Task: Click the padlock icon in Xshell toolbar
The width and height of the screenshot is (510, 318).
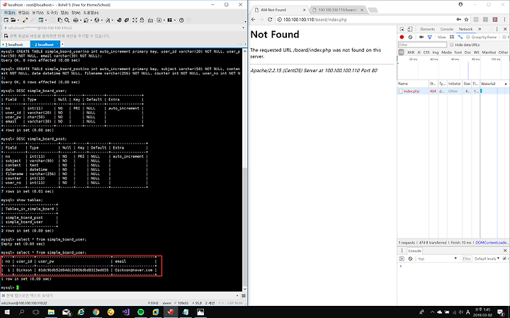Action: [x=142, y=20]
